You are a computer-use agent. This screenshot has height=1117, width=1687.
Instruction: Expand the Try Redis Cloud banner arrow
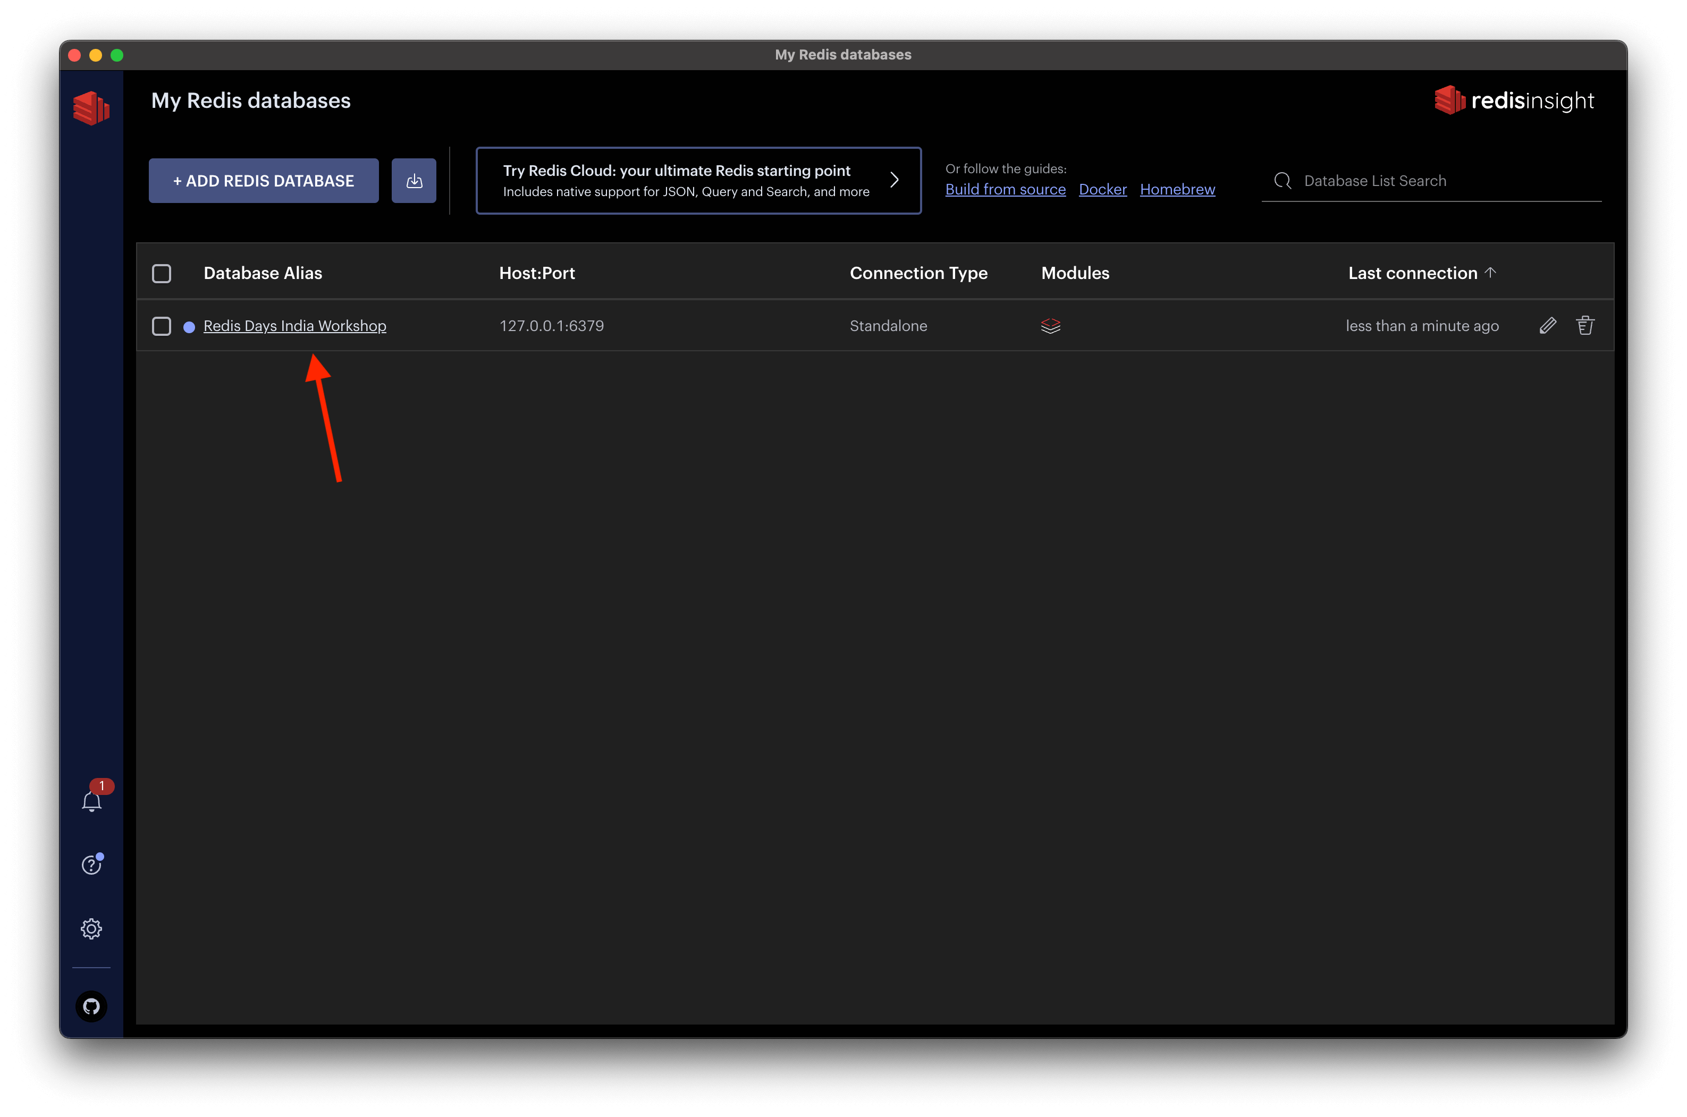[x=894, y=180]
